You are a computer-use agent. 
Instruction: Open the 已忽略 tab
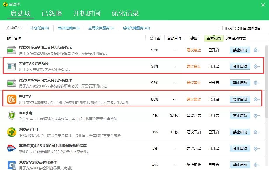tap(52, 13)
